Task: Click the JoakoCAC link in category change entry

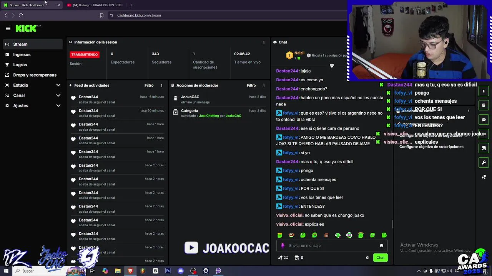Action: pyautogui.click(x=233, y=116)
